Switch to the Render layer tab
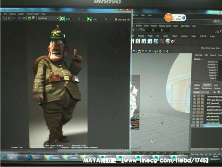The width and height of the screenshot is (222, 167). pos(207,85)
